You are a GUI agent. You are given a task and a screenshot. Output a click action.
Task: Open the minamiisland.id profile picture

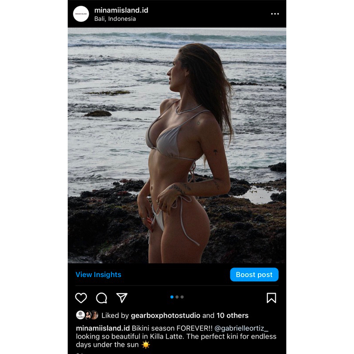point(81,14)
